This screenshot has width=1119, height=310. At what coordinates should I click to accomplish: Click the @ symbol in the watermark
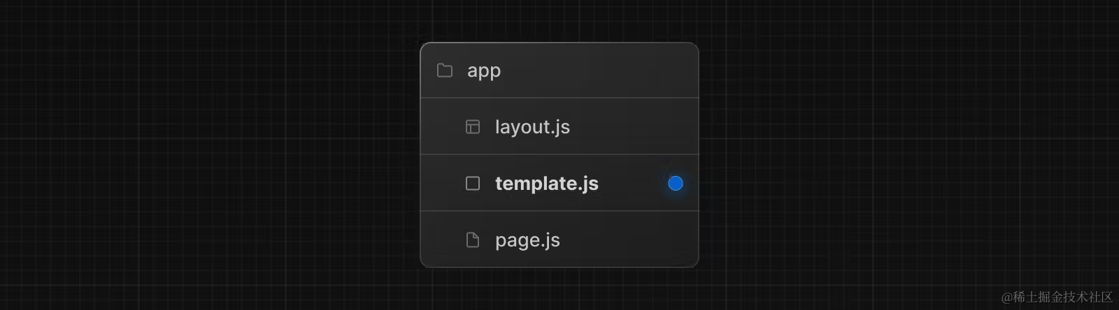coord(1007,298)
